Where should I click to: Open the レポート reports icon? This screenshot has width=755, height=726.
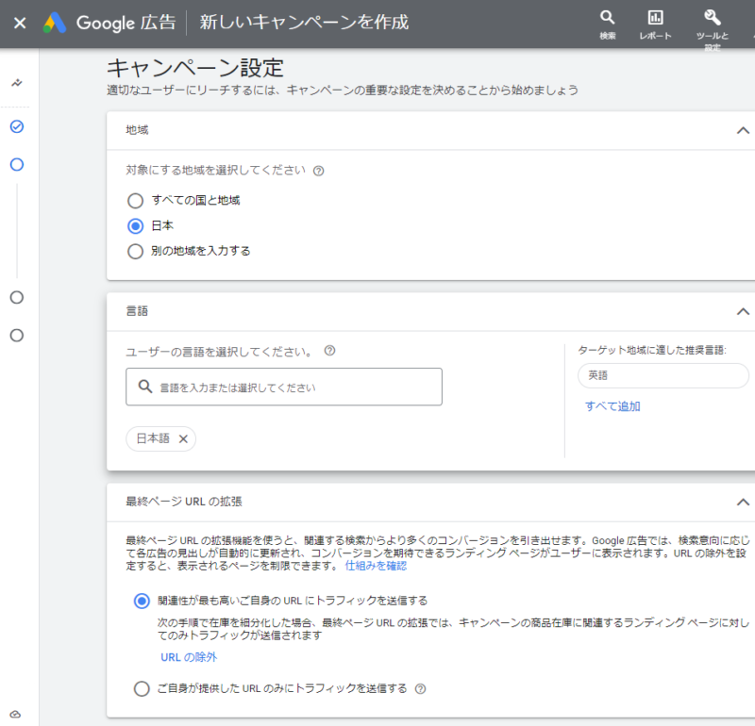click(655, 25)
